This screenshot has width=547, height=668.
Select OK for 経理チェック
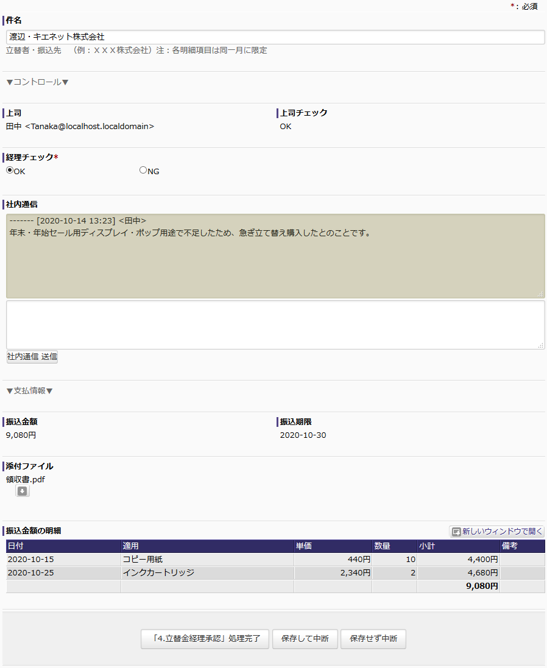(10, 171)
